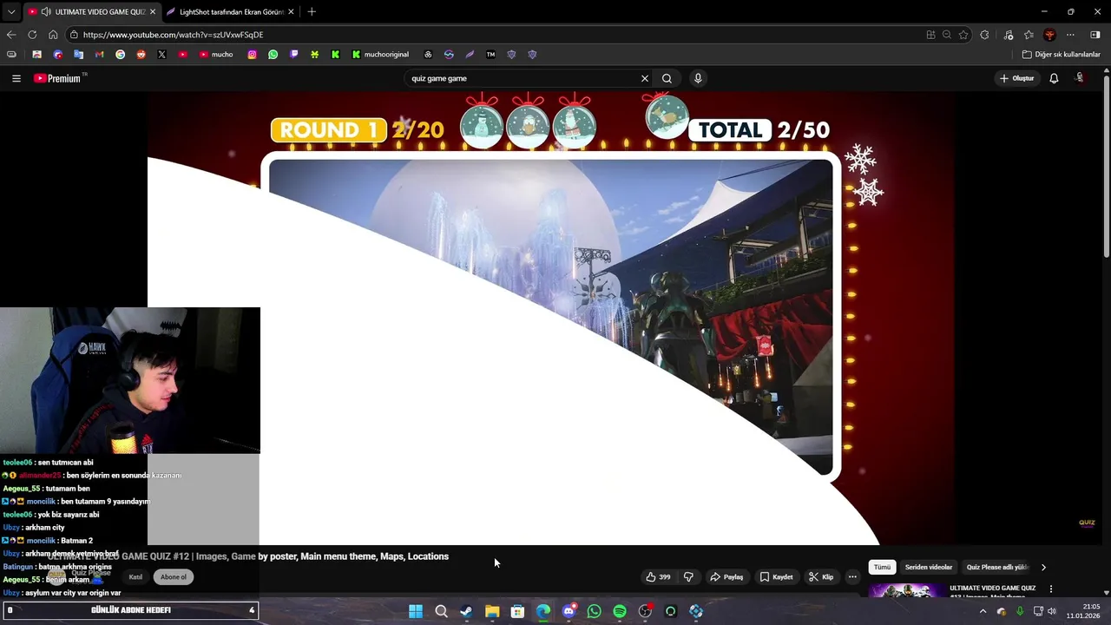
Task: Start voice search with the microphone icon
Action: pos(698,78)
